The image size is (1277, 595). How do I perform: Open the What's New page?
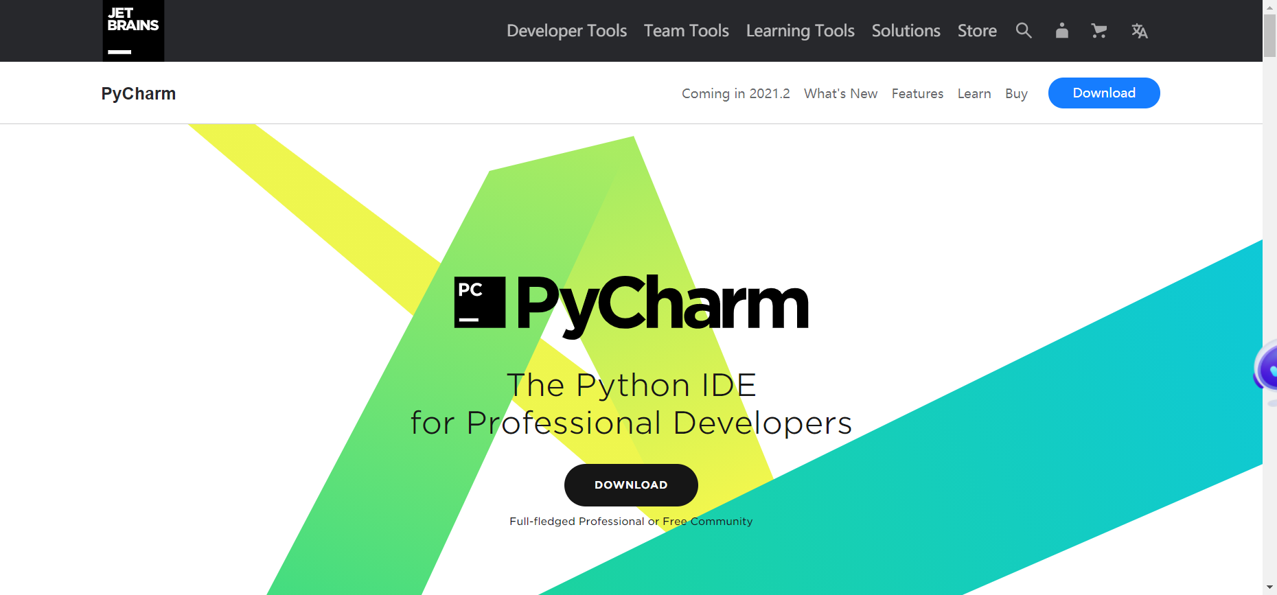point(841,93)
